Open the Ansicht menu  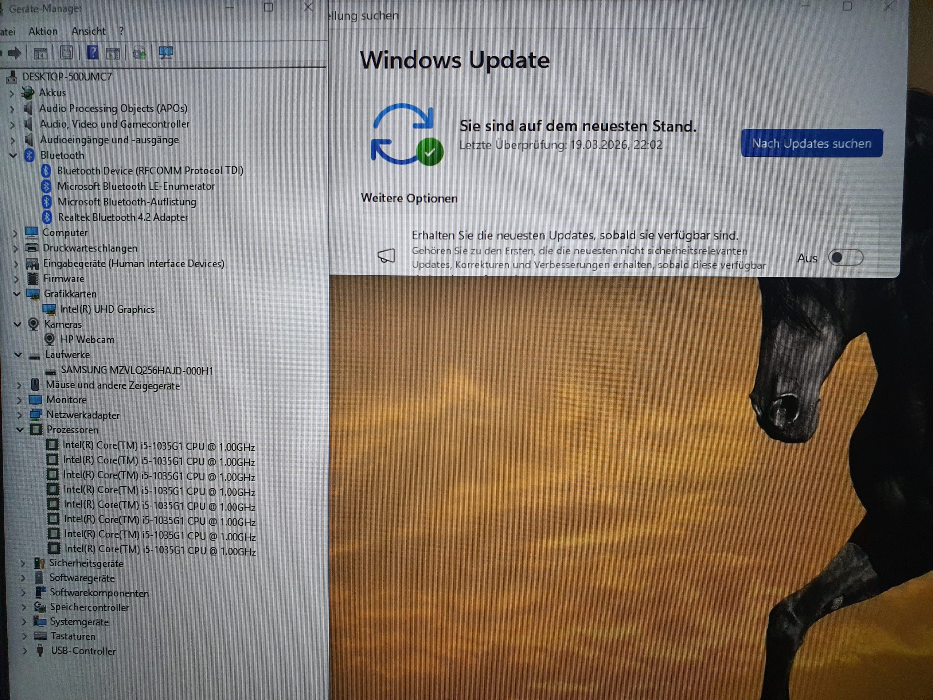pyautogui.click(x=88, y=31)
